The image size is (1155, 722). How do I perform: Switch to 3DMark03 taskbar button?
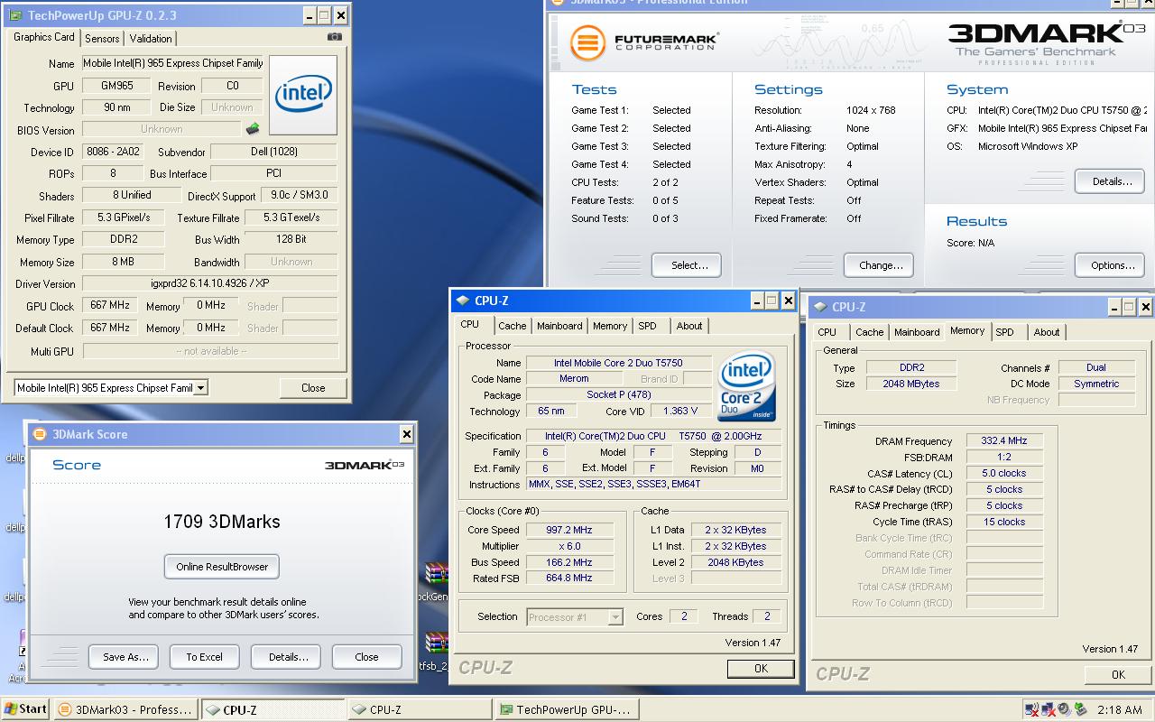click(125, 709)
